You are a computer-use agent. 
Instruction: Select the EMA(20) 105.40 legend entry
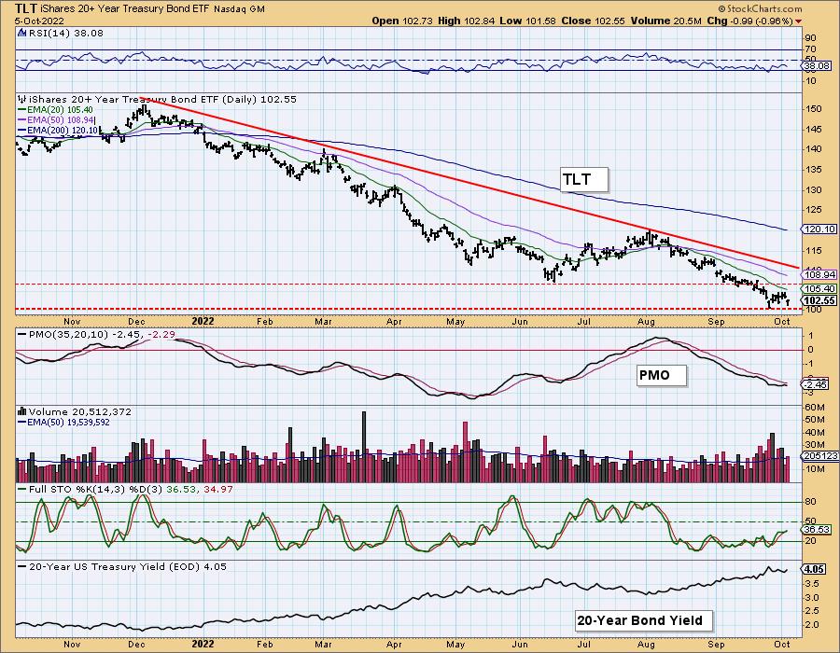pos(55,110)
